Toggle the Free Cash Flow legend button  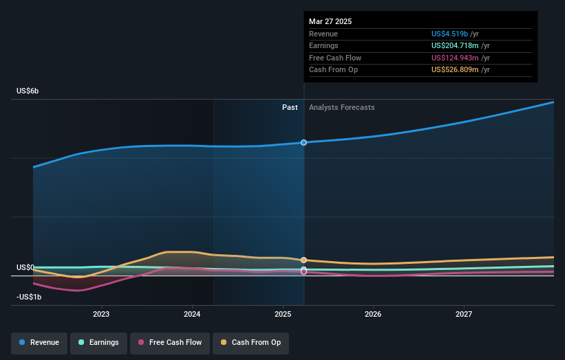pyautogui.click(x=170, y=343)
